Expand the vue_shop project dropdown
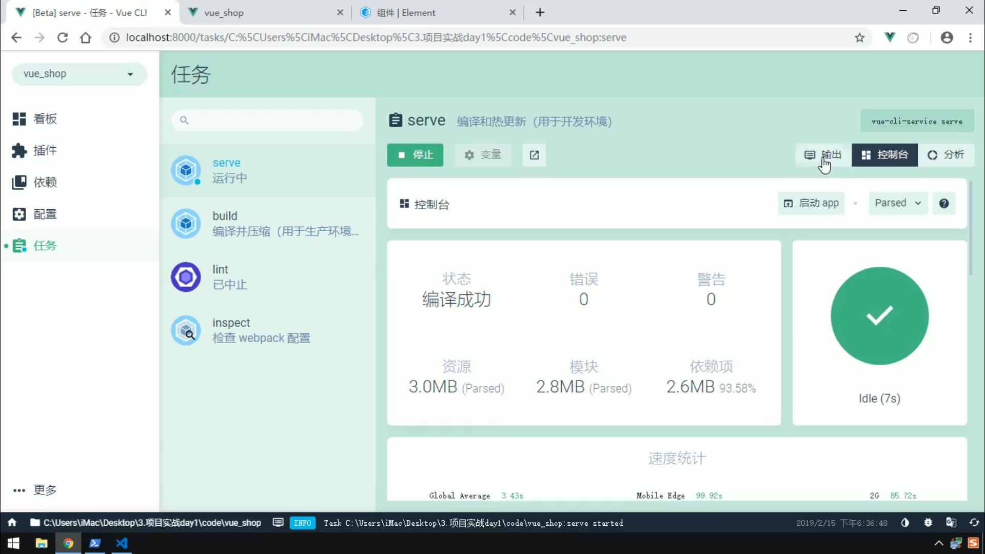 click(x=80, y=74)
